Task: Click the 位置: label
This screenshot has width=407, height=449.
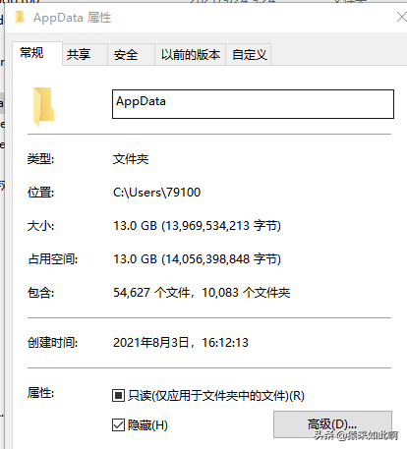Action: pos(40,193)
